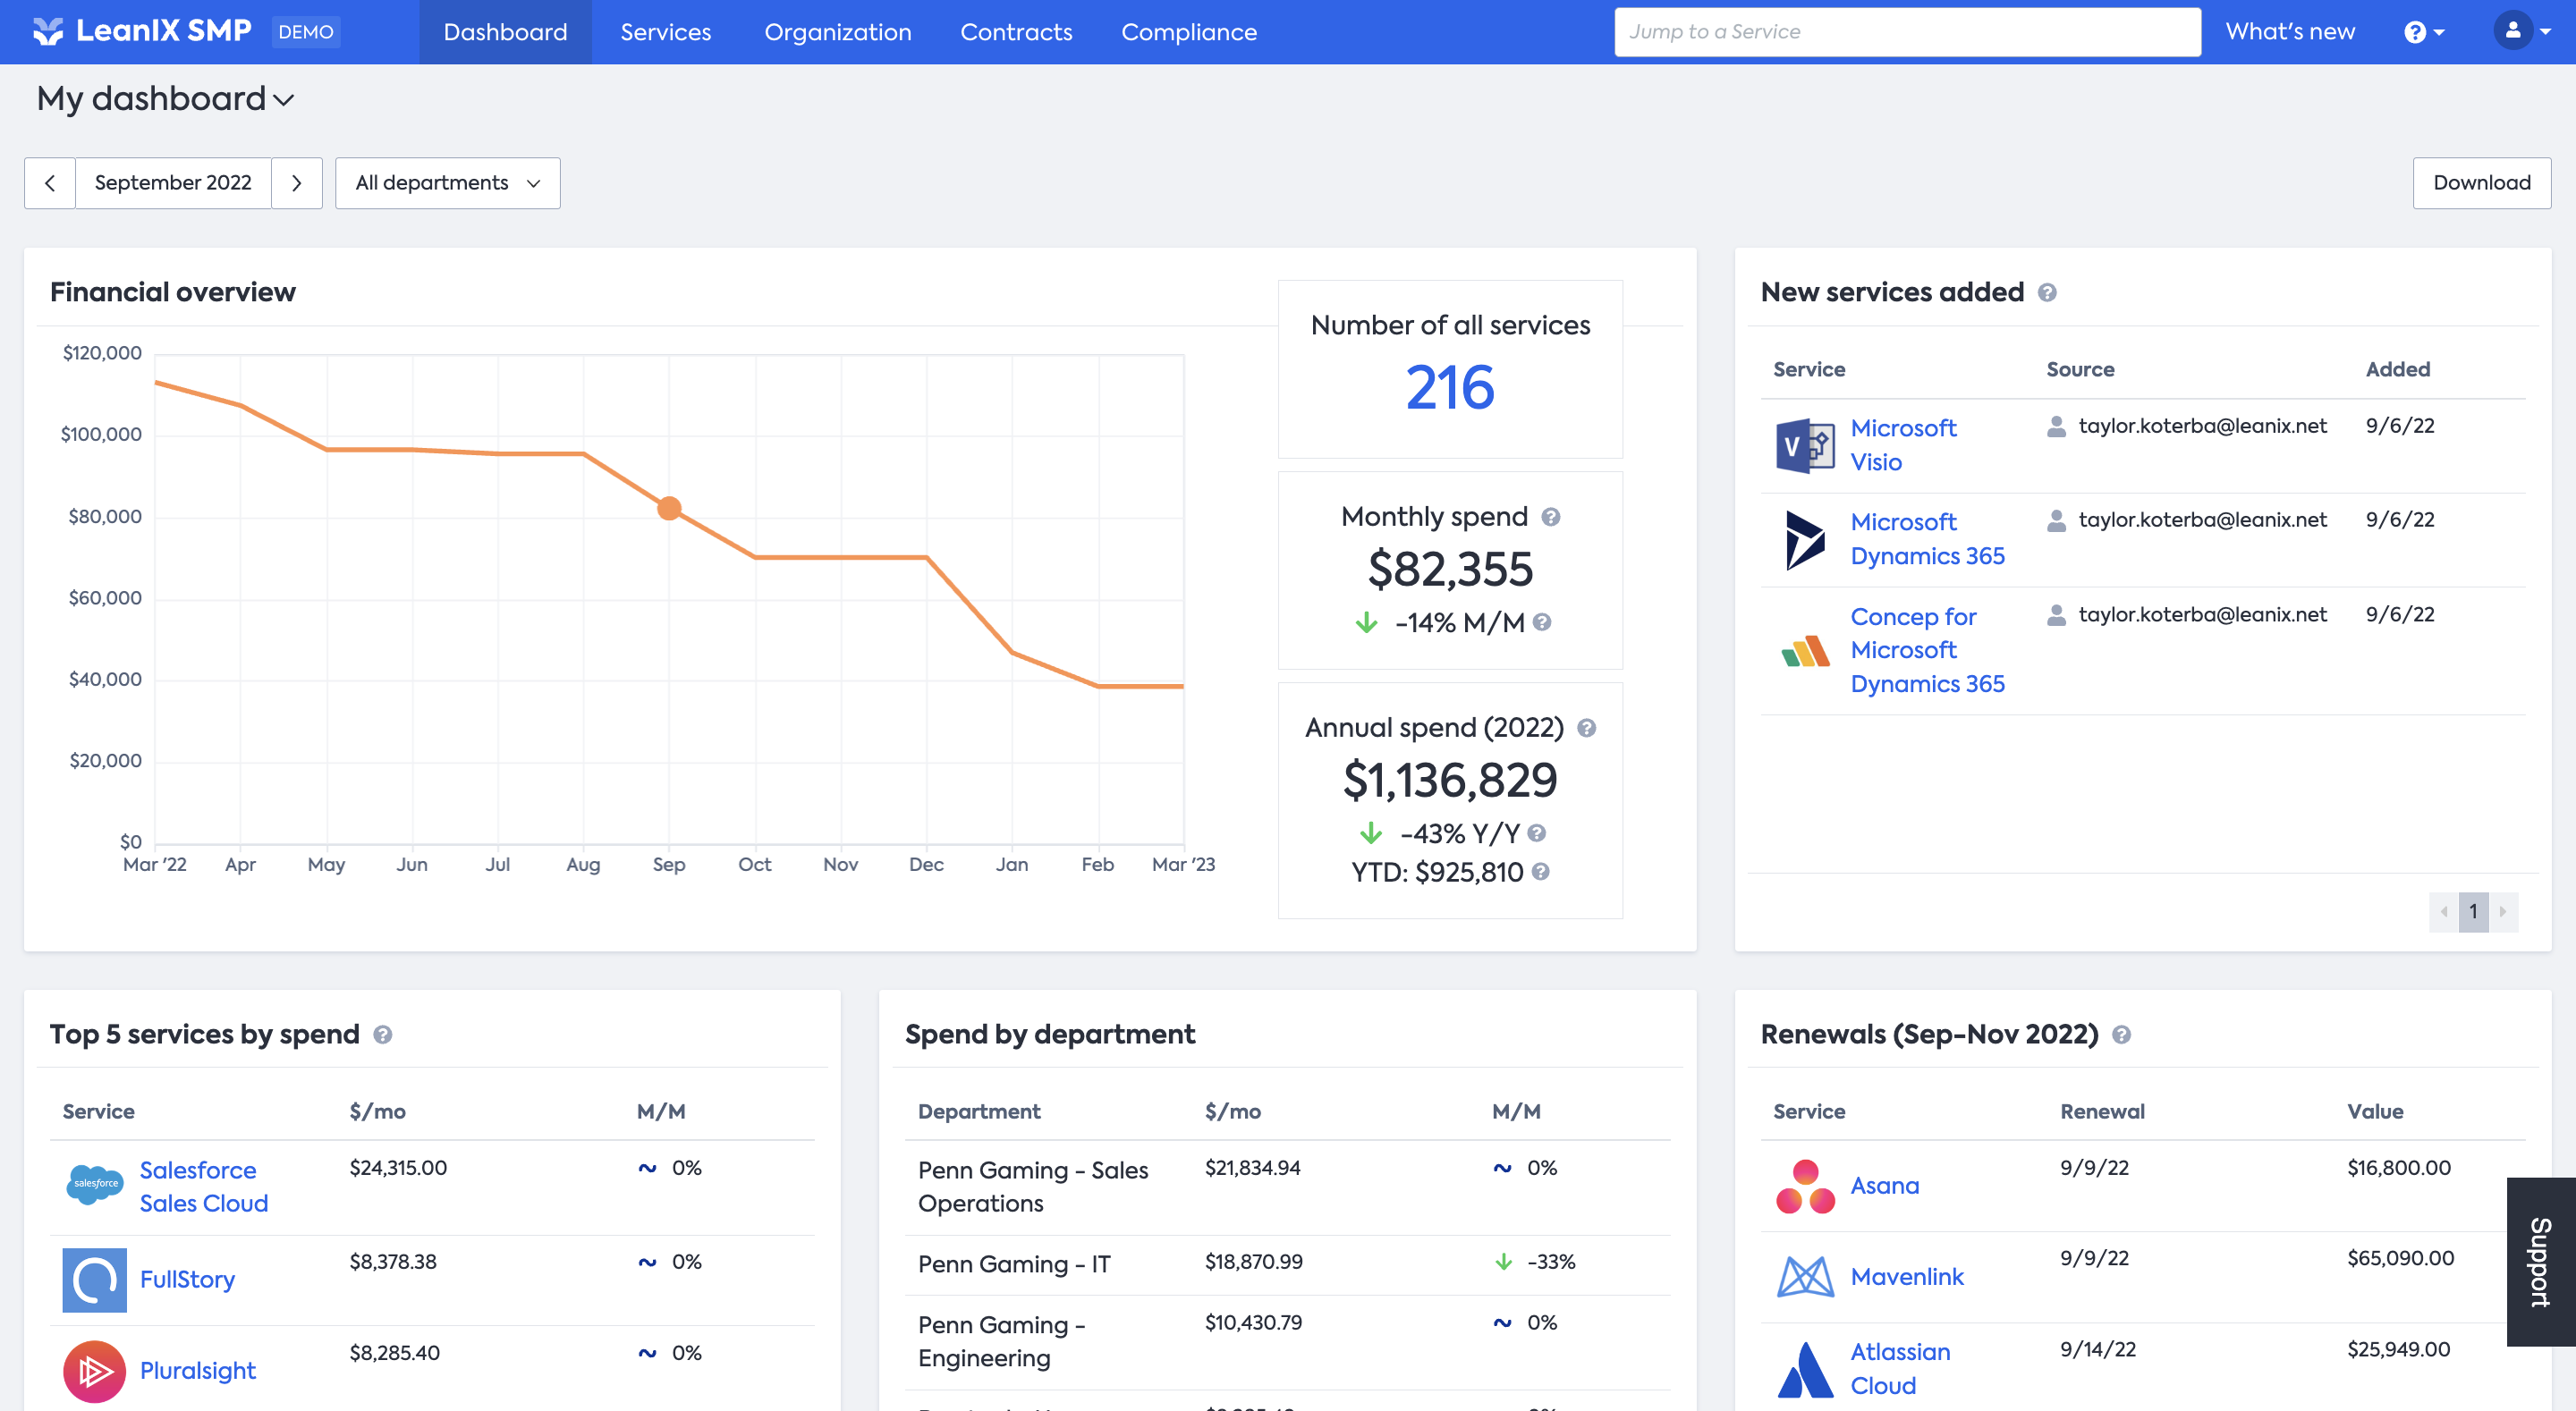The height and width of the screenshot is (1411, 2576).
Task: Click the Download button
Action: pos(2481,183)
